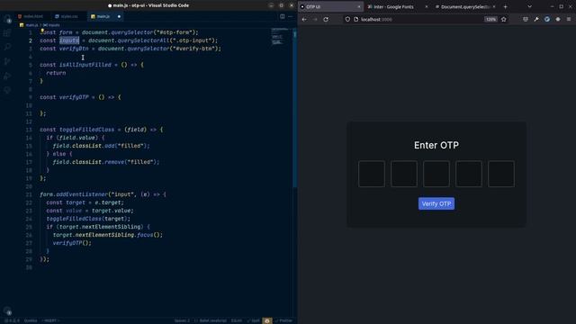Screen dimensions: 576x324
Task: Click the INSERT vim mode indicator
Action: tap(50, 320)
